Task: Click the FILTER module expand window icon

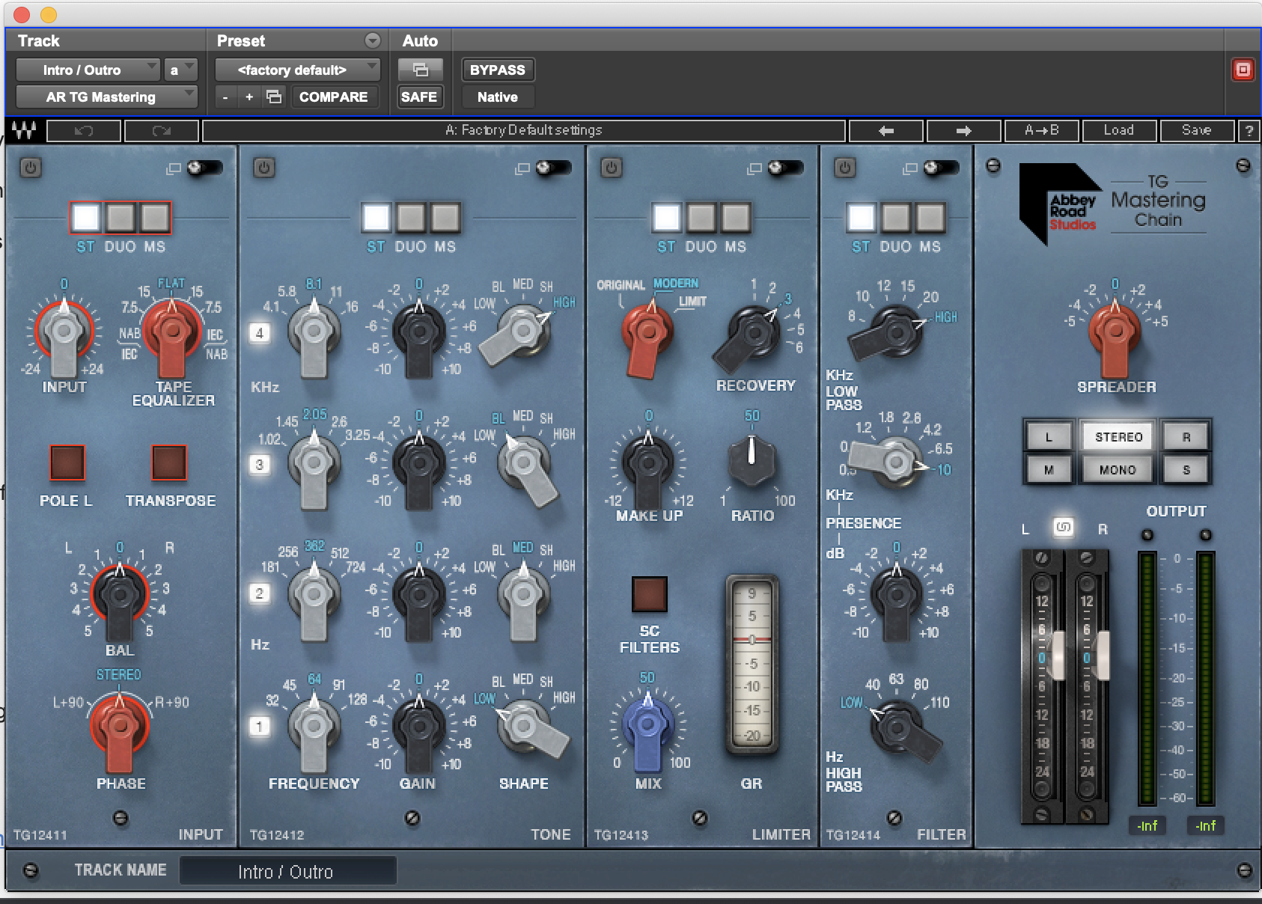Action: pyautogui.click(x=910, y=169)
